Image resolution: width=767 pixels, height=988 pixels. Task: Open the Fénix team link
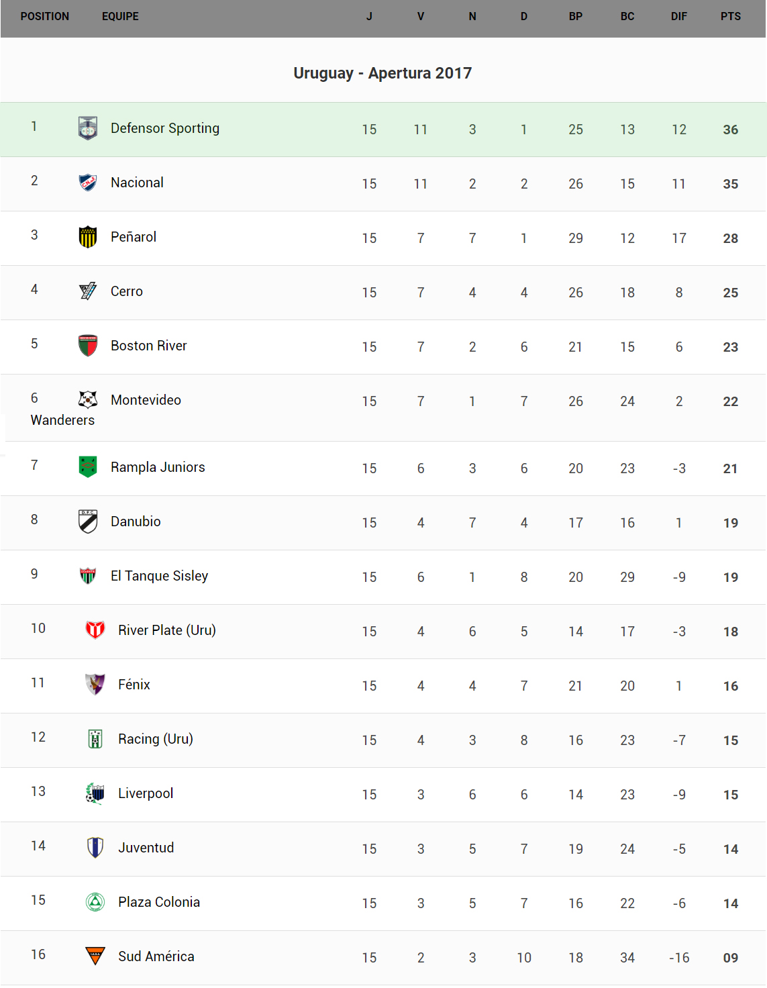(134, 685)
